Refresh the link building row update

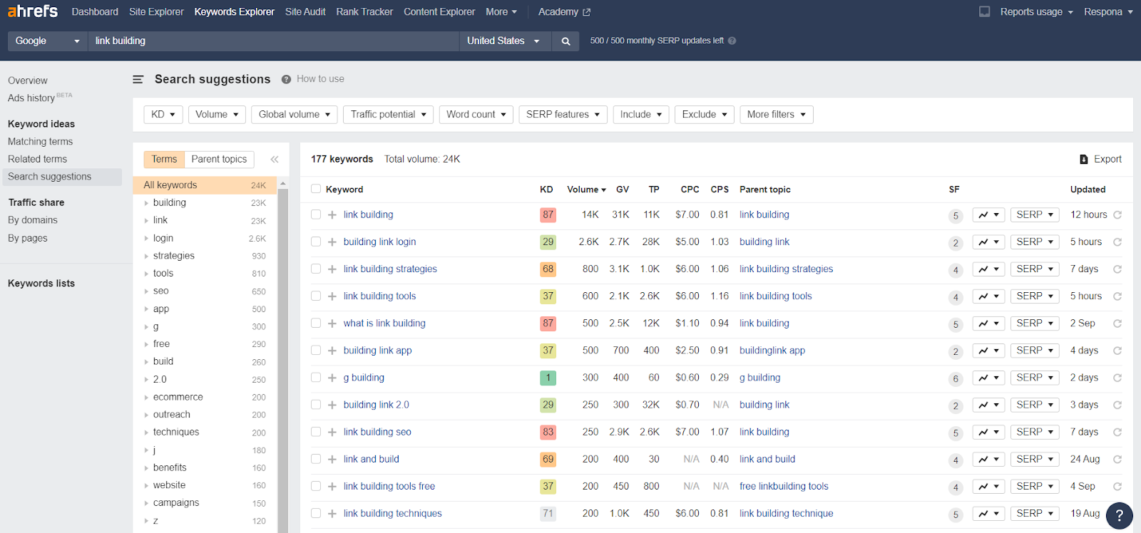(x=1117, y=215)
